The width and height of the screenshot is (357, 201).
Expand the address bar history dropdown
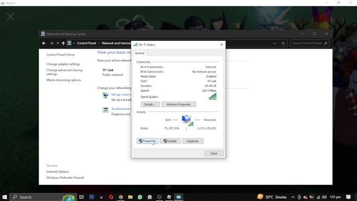click(274, 43)
